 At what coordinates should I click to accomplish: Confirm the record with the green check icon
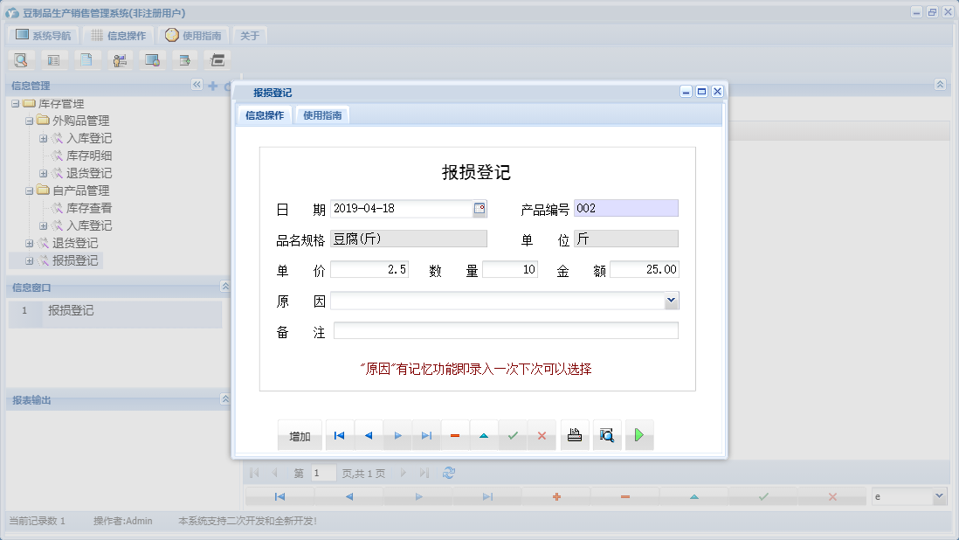513,434
